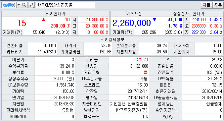Click the underlying volume 265,296
This screenshot has height=121, width=224.
(x=149, y=32)
